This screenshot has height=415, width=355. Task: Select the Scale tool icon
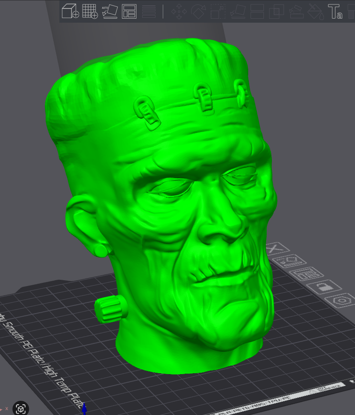(x=218, y=12)
